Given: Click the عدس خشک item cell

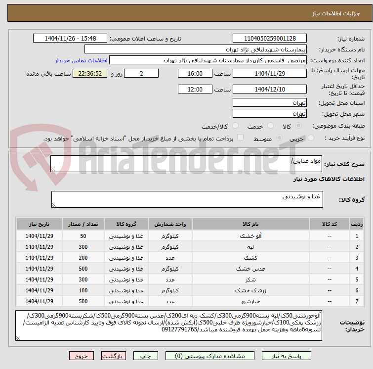Looking at the screenshot, I should coord(250,269).
